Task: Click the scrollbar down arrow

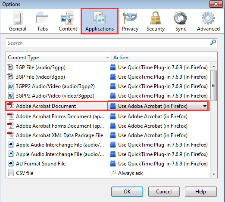Action: tap(214, 174)
